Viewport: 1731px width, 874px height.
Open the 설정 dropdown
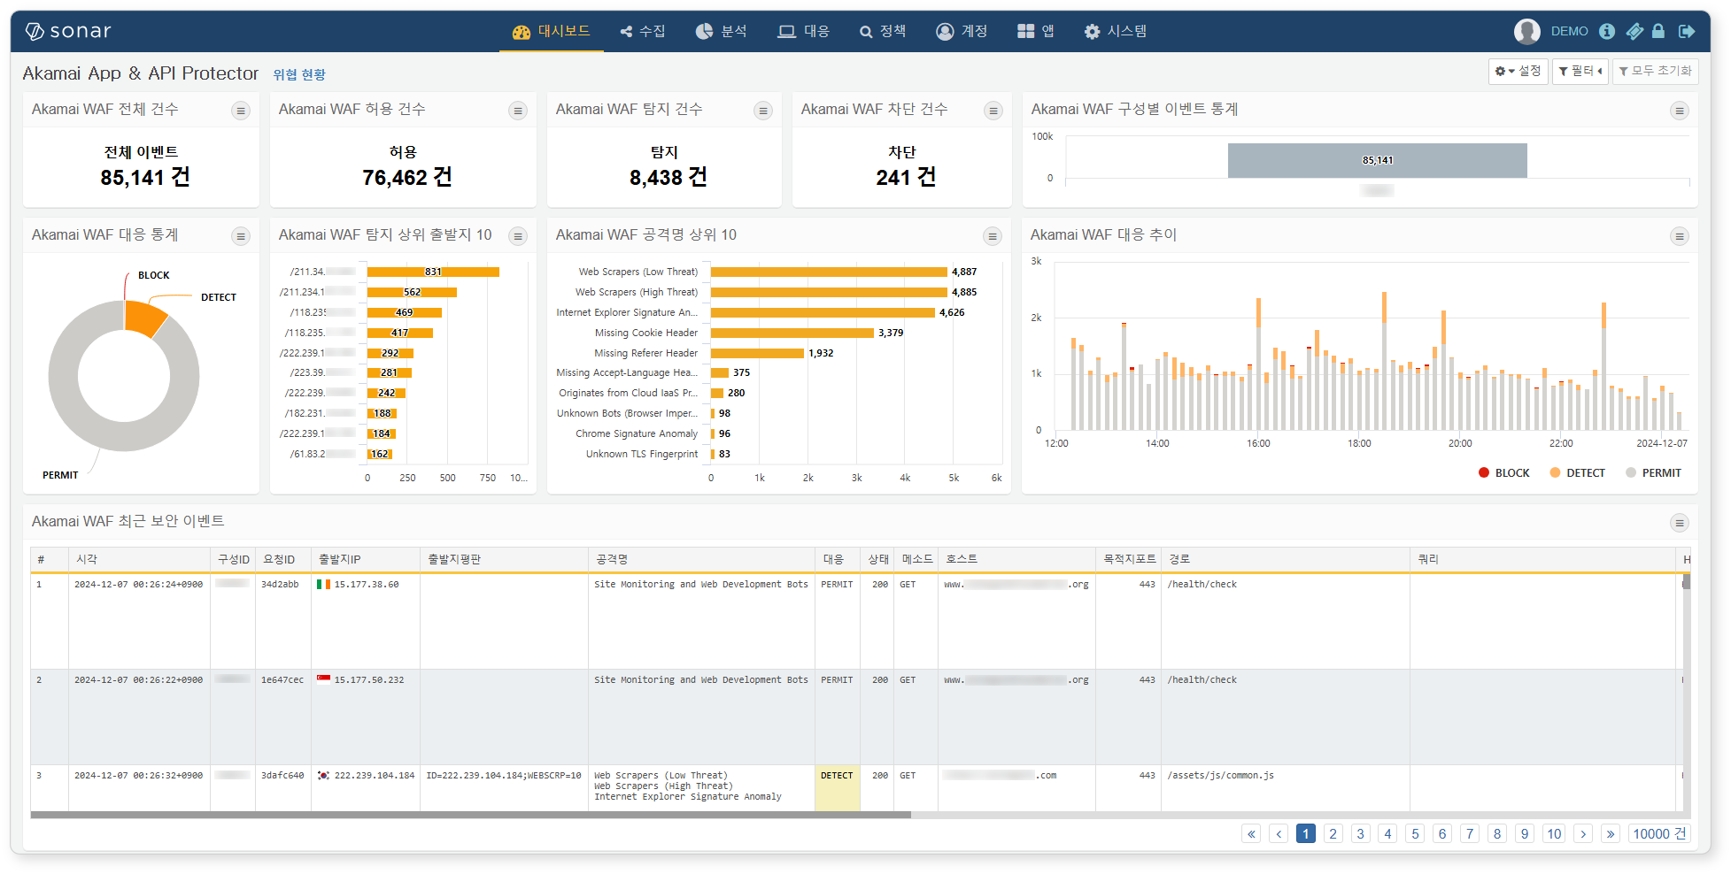click(1518, 71)
